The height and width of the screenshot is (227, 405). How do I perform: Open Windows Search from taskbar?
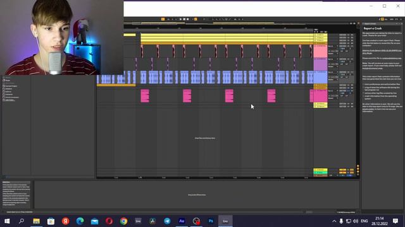click(22, 221)
